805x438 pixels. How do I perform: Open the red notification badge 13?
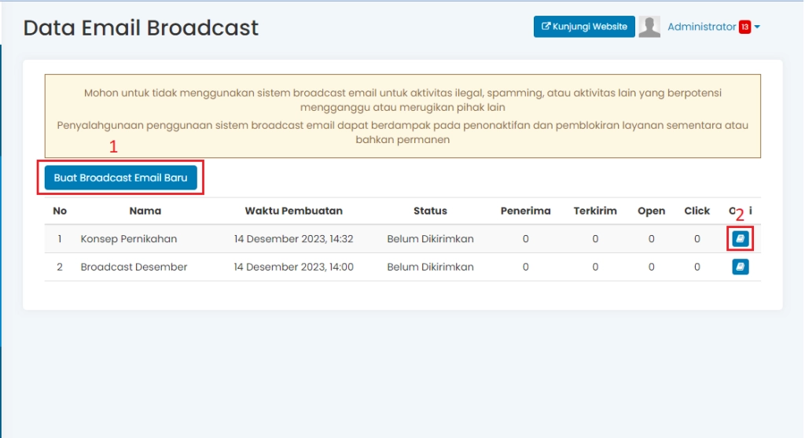(745, 27)
